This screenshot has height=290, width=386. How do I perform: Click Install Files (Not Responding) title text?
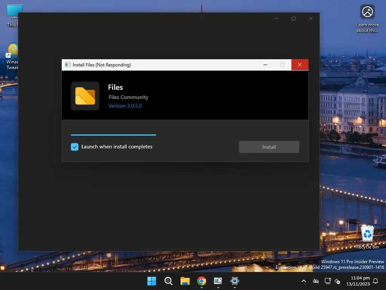(x=102, y=65)
